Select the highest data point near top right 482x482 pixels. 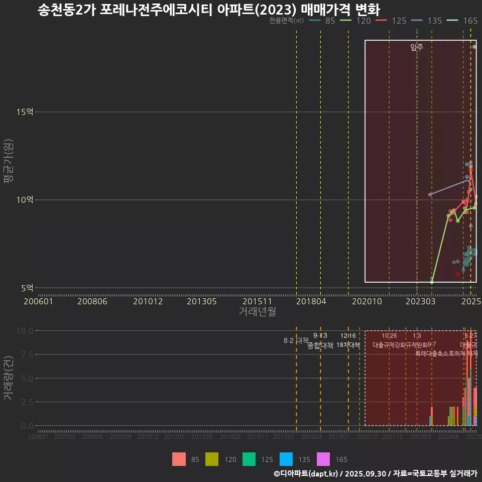coord(474,47)
